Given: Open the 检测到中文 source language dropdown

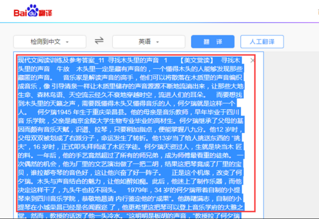Looking at the screenshot, I should coord(49,41).
